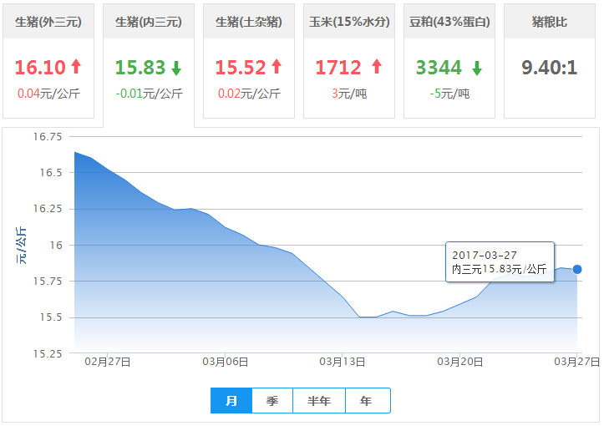Switch chart range to 季
604x426 pixels.
pos(272,401)
